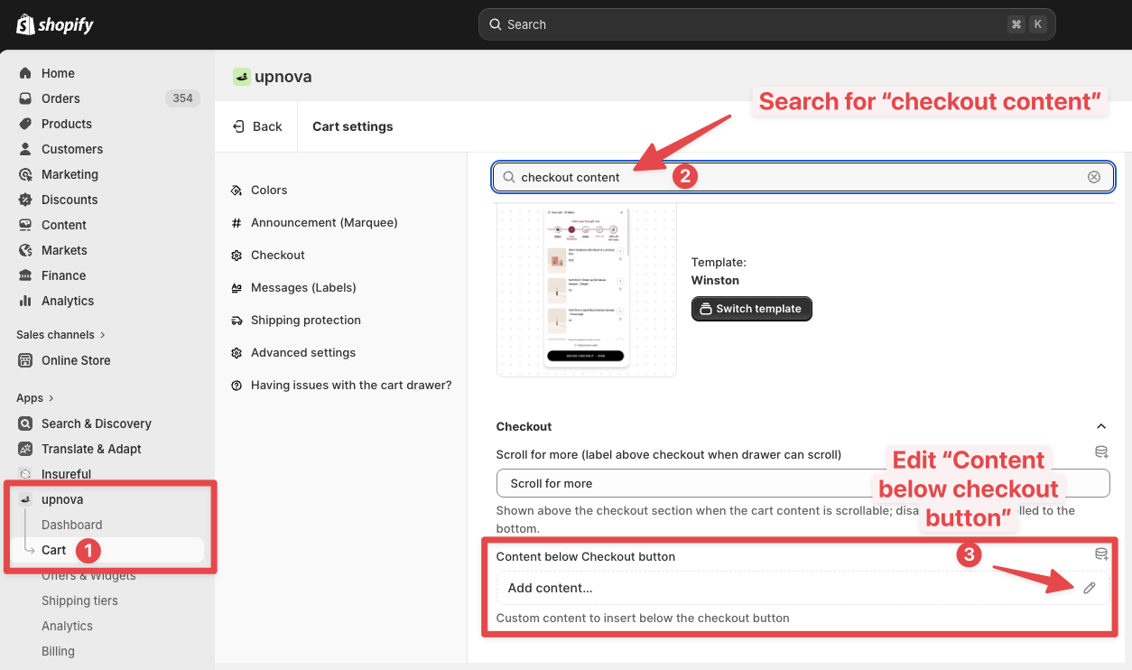The width and height of the screenshot is (1132, 670).
Task: Clear the checkout content search field
Action: [1094, 177]
